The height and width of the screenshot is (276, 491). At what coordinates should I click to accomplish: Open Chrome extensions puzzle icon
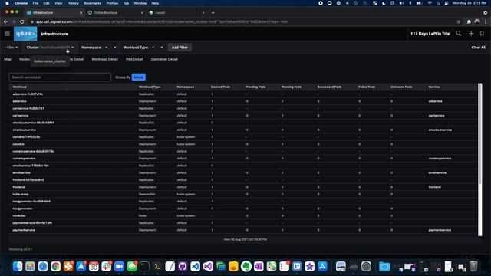(x=469, y=21)
